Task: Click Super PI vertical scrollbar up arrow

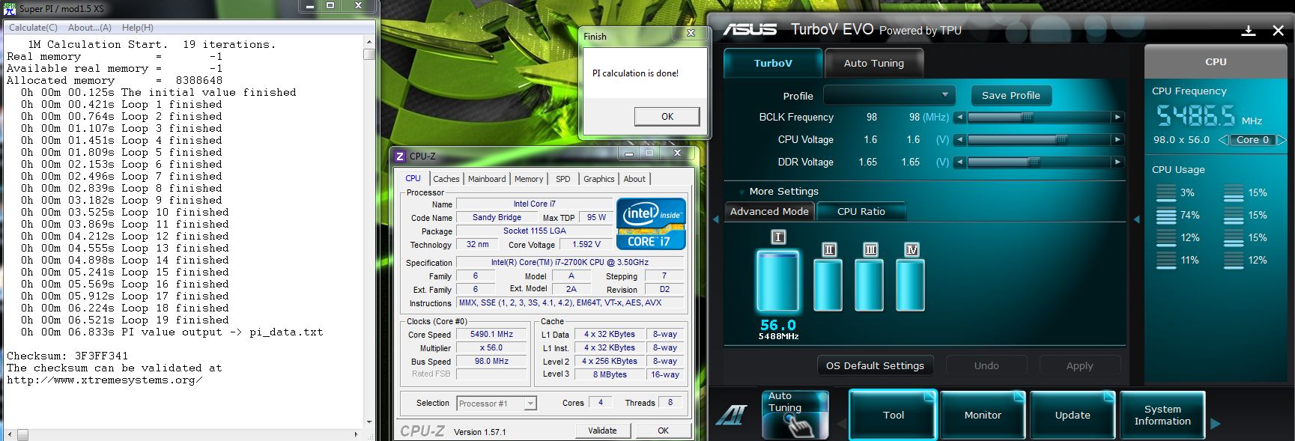Action: pos(369,43)
